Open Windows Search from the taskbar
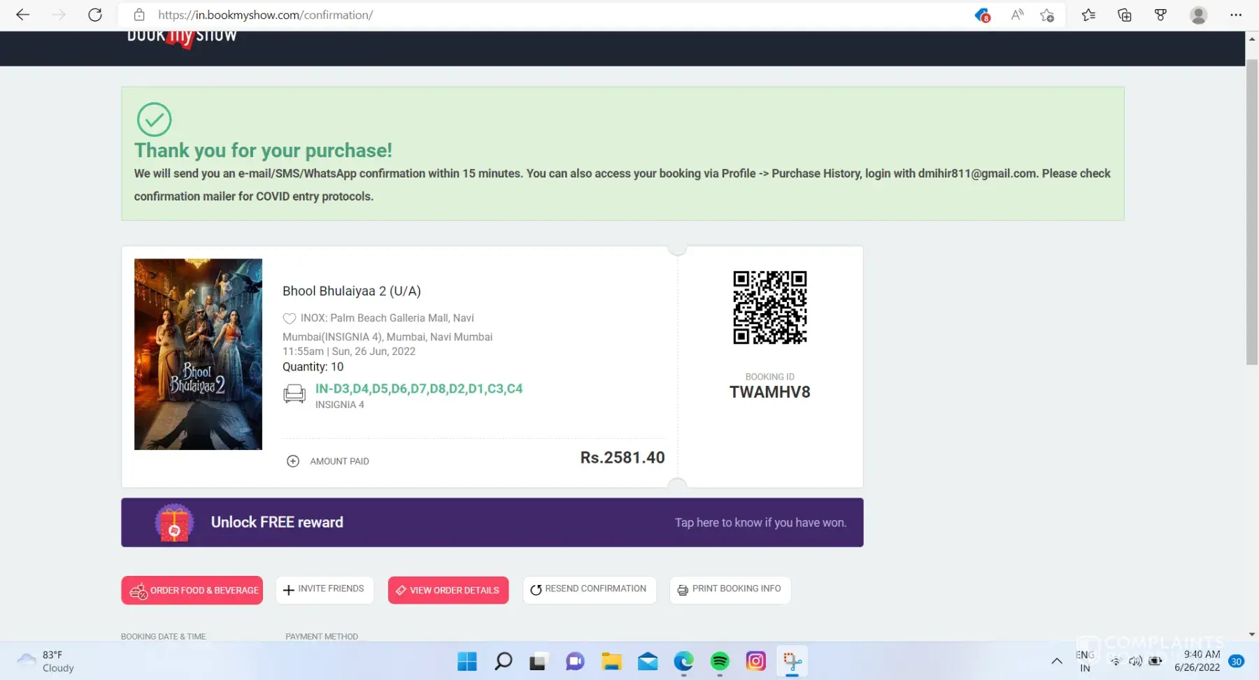1259x680 pixels. tap(504, 661)
